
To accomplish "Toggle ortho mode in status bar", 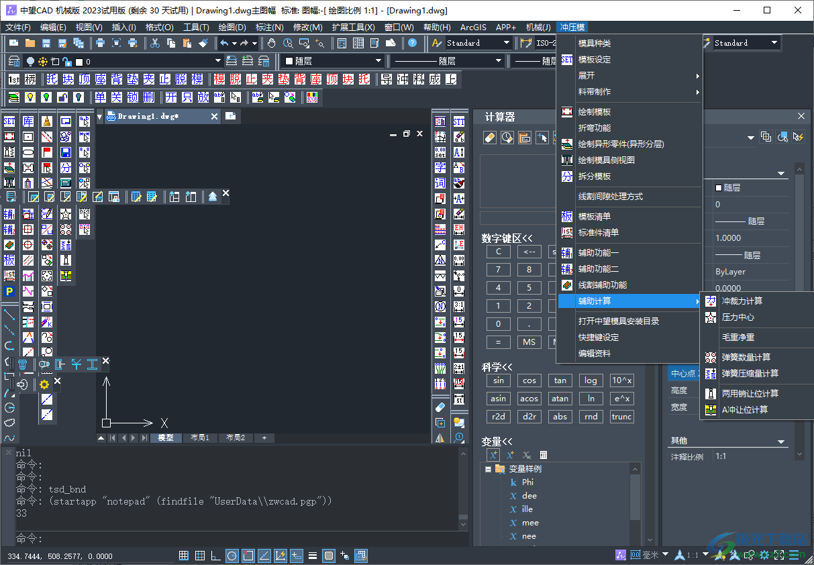I will 215,556.
